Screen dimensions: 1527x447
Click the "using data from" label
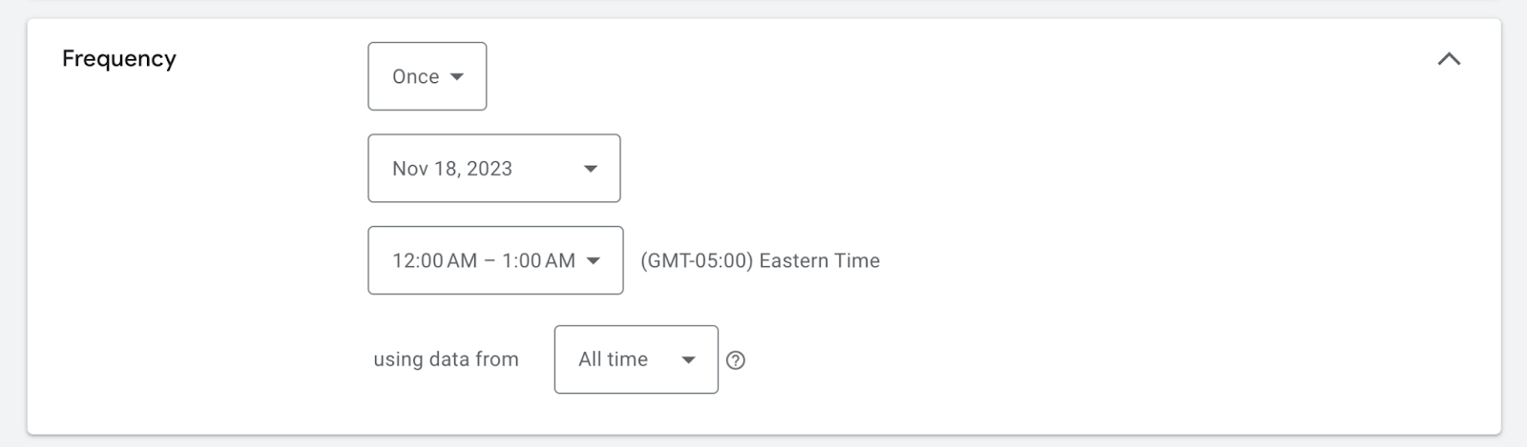click(x=446, y=359)
